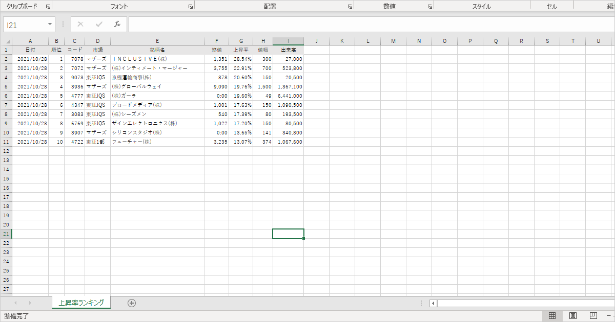
Task: Click cell ブロードメディア(株)
Action: [157, 105]
